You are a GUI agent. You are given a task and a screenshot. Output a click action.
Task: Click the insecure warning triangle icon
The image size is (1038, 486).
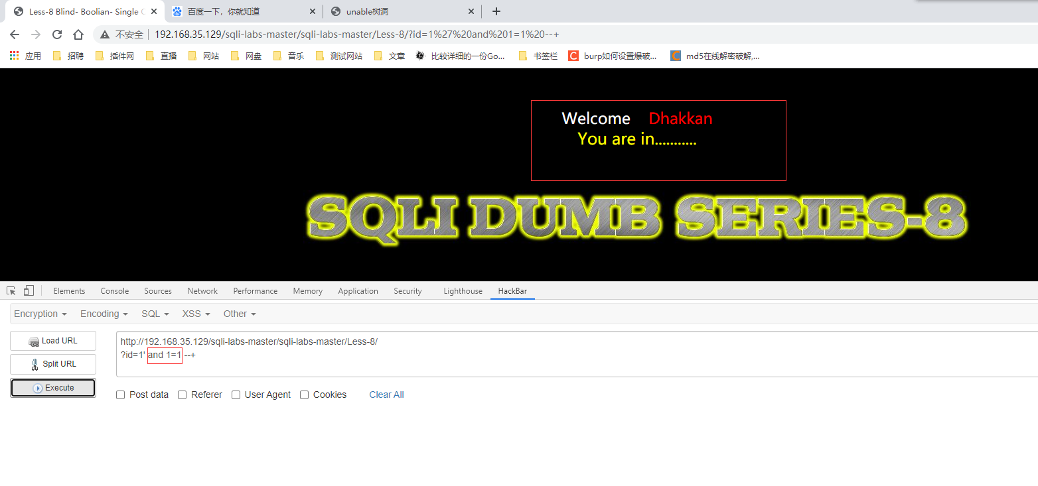tap(105, 34)
